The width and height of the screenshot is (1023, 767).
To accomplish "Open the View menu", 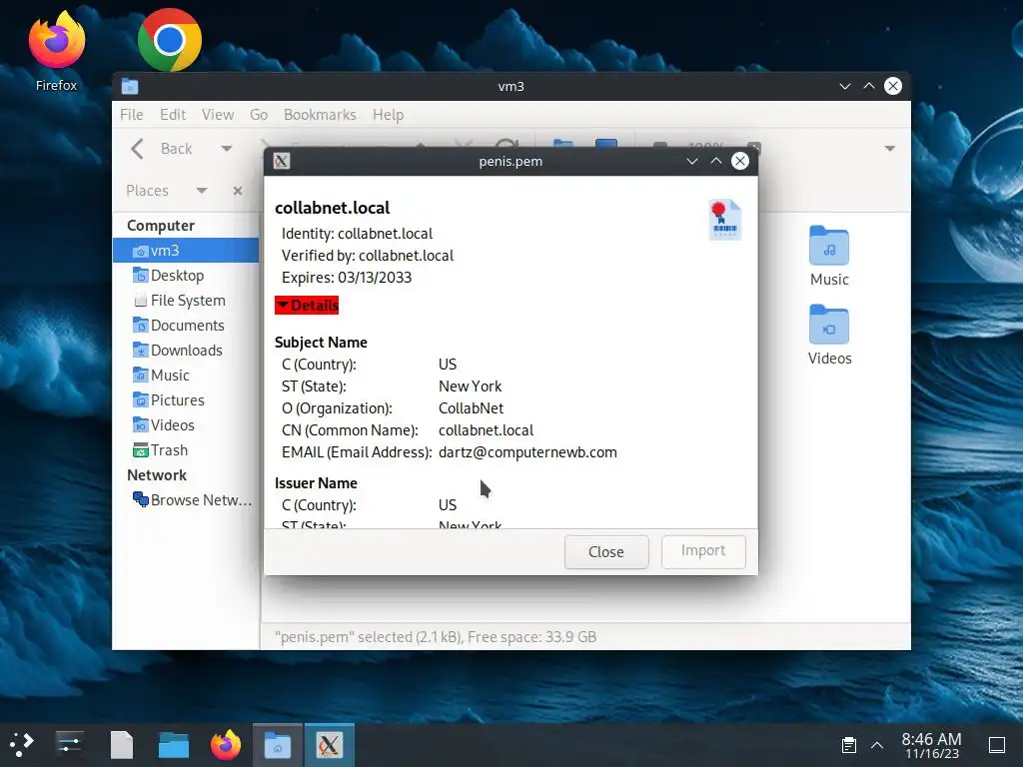I will 218,115.
